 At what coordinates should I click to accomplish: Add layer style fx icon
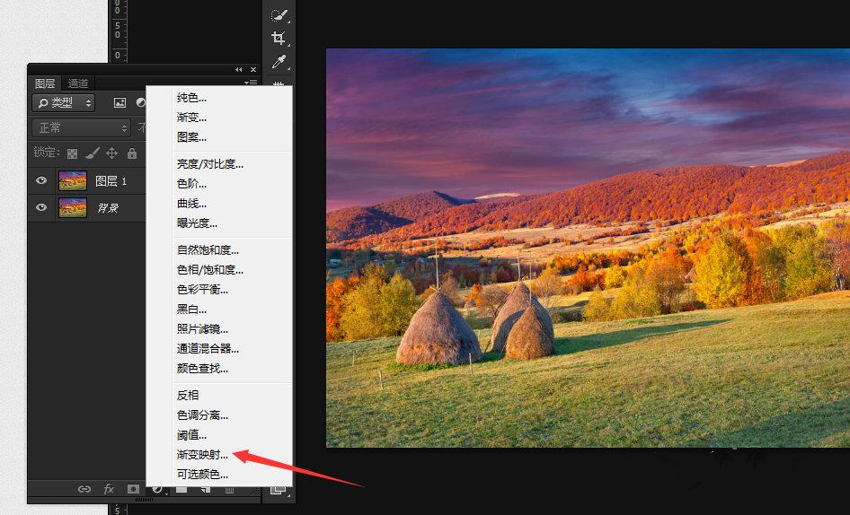109,489
